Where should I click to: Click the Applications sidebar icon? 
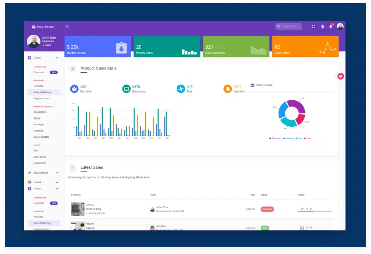coord(29,173)
